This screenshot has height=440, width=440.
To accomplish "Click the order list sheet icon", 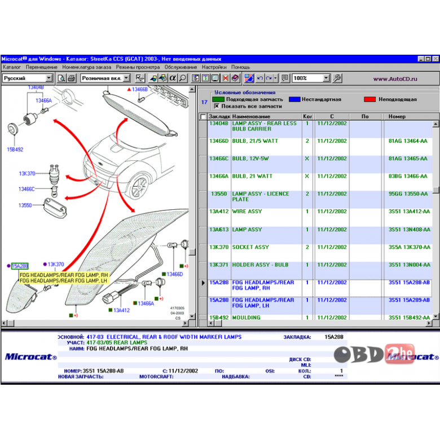I will tap(196, 78).
